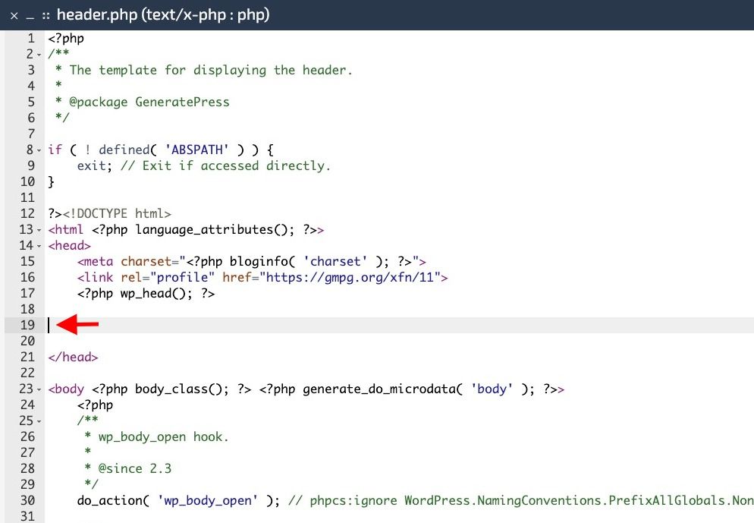The image size is (754, 523).
Task: Click the 'https://gmpg.org/xfn/11' URL string
Action: (350, 277)
